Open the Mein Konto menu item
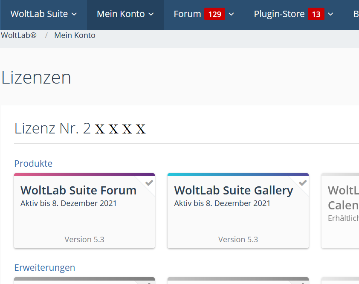This screenshot has width=359, height=284. (x=121, y=14)
